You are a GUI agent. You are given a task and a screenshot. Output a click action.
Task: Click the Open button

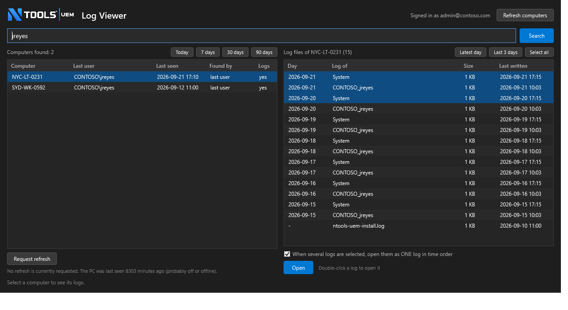pos(298,268)
